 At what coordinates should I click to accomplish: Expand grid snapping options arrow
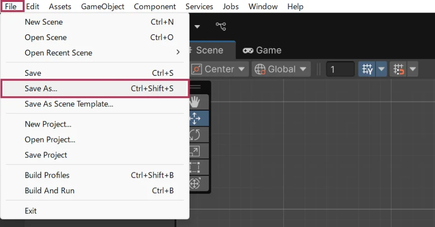[x=381, y=69]
